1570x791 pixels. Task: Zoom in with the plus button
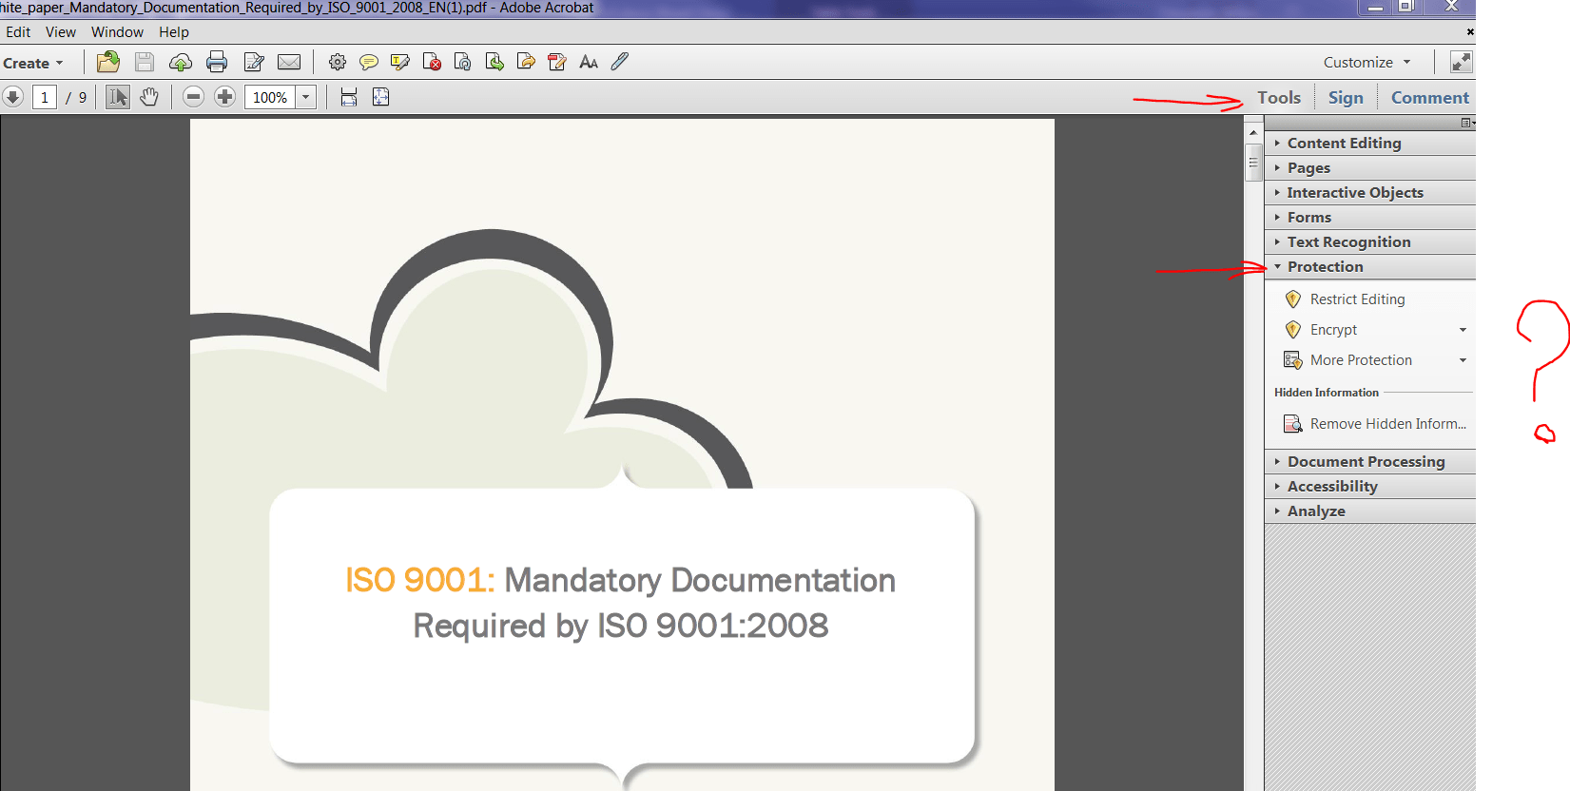click(224, 97)
